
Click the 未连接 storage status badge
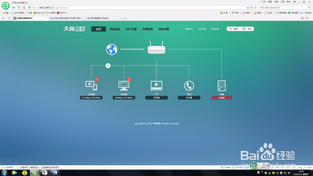pos(222,98)
